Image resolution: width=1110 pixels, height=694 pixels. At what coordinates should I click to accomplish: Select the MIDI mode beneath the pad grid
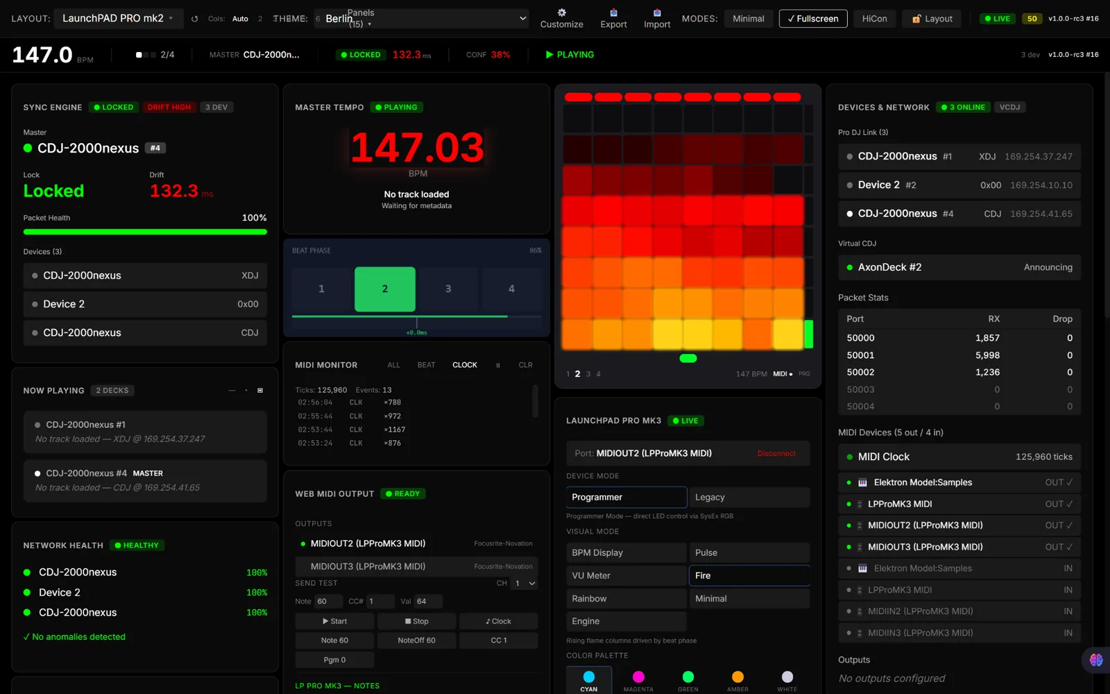(783, 374)
